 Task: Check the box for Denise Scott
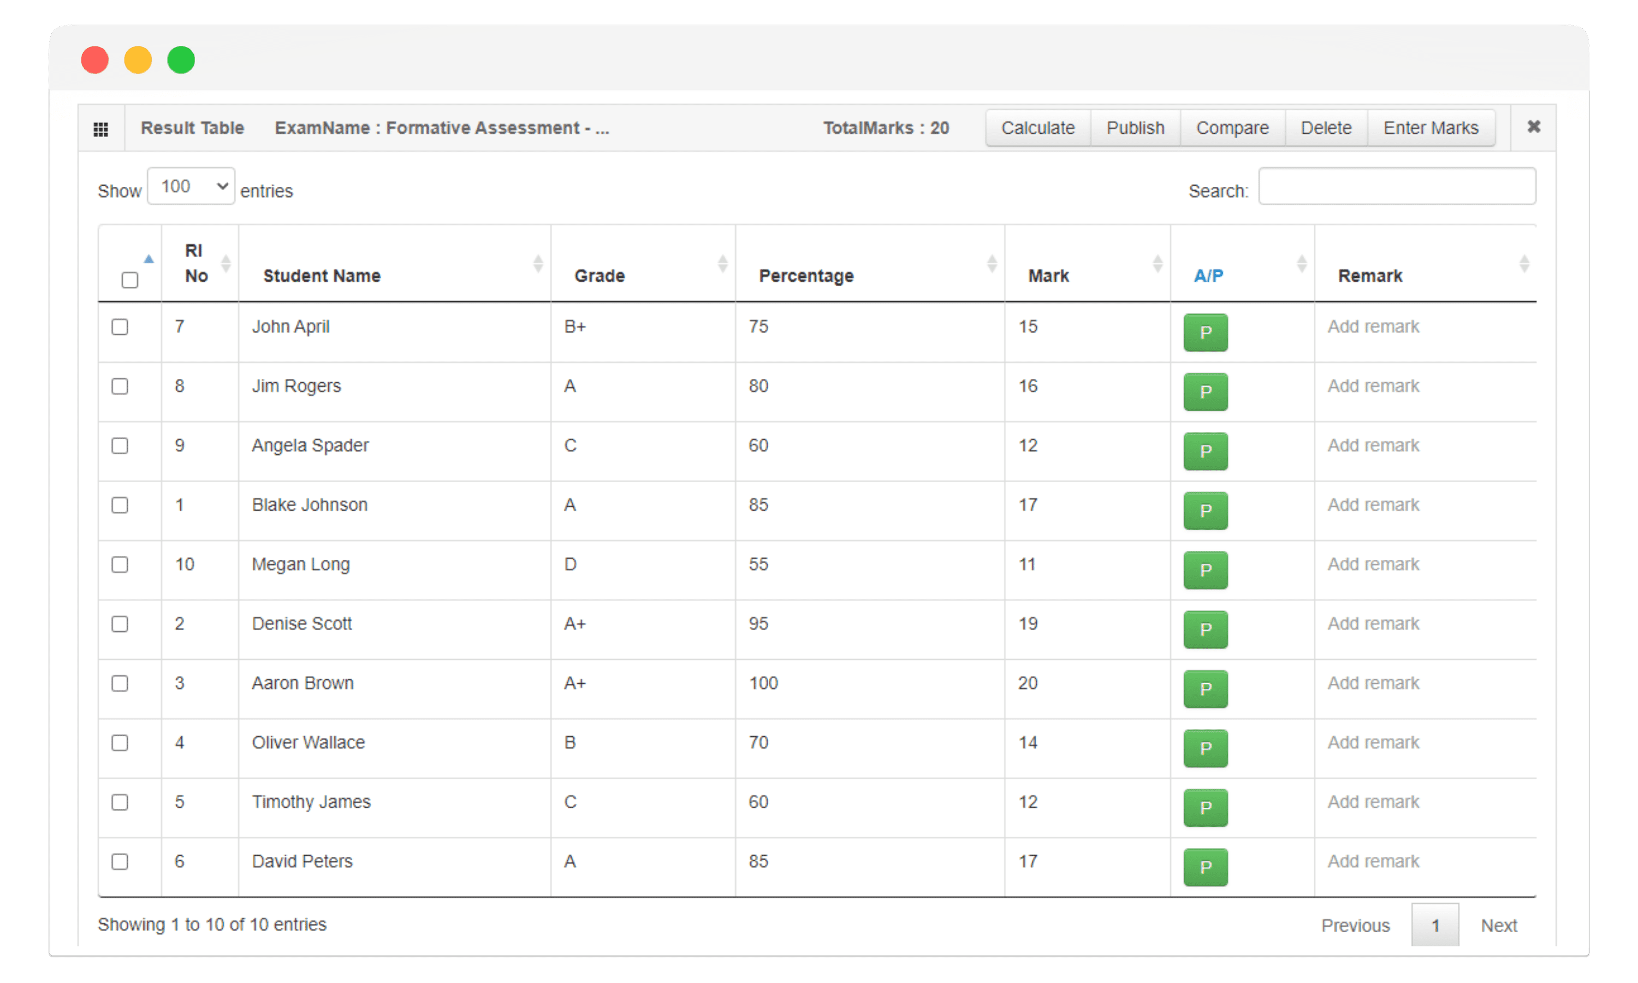tap(120, 624)
